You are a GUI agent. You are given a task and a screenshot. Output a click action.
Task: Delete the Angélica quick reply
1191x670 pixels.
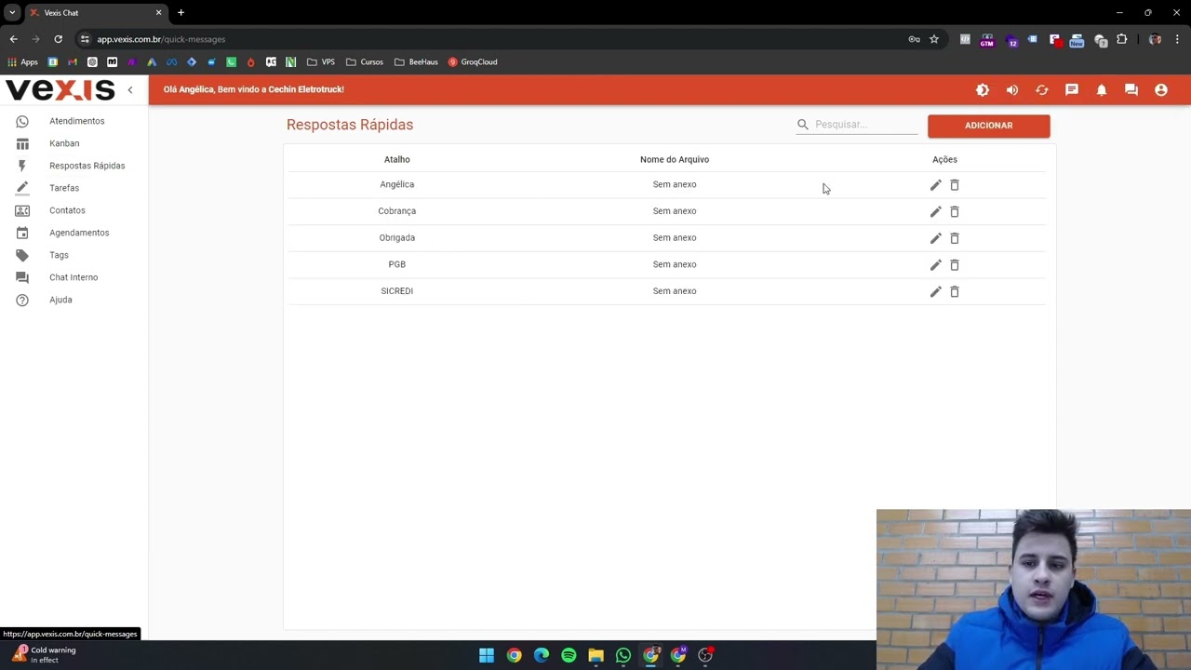955,185
